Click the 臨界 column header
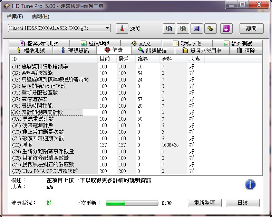272x217 pixels. point(143,59)
